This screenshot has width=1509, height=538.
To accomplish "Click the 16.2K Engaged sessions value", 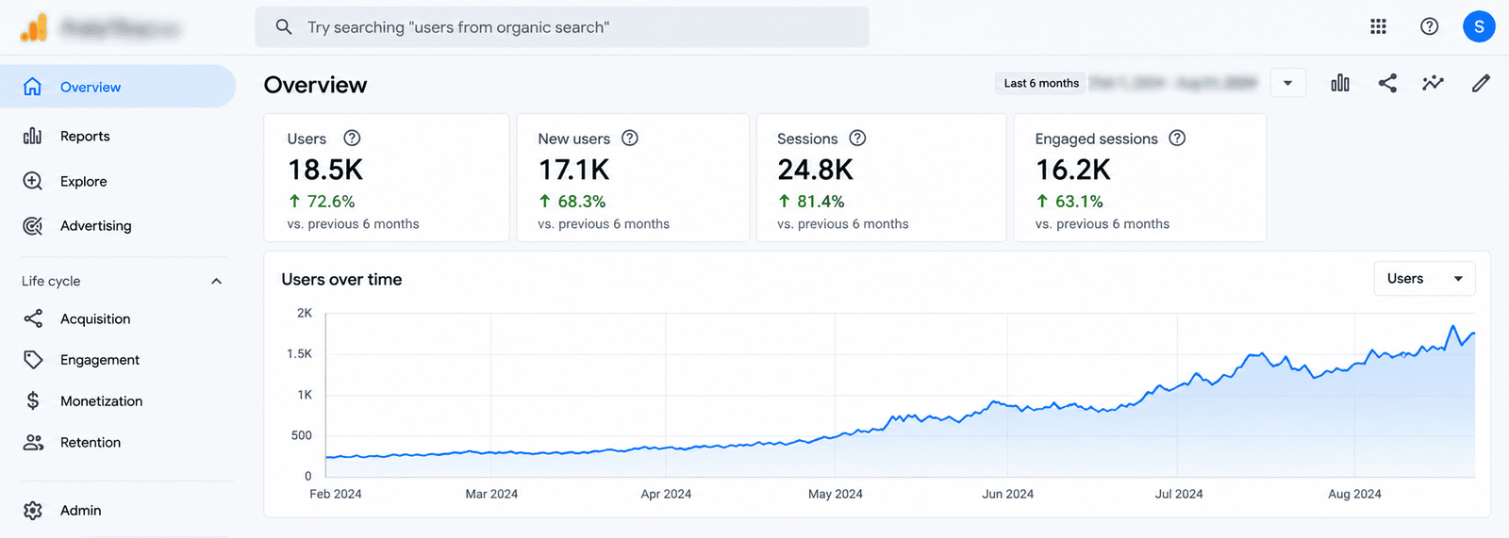I will [1073, 170].
